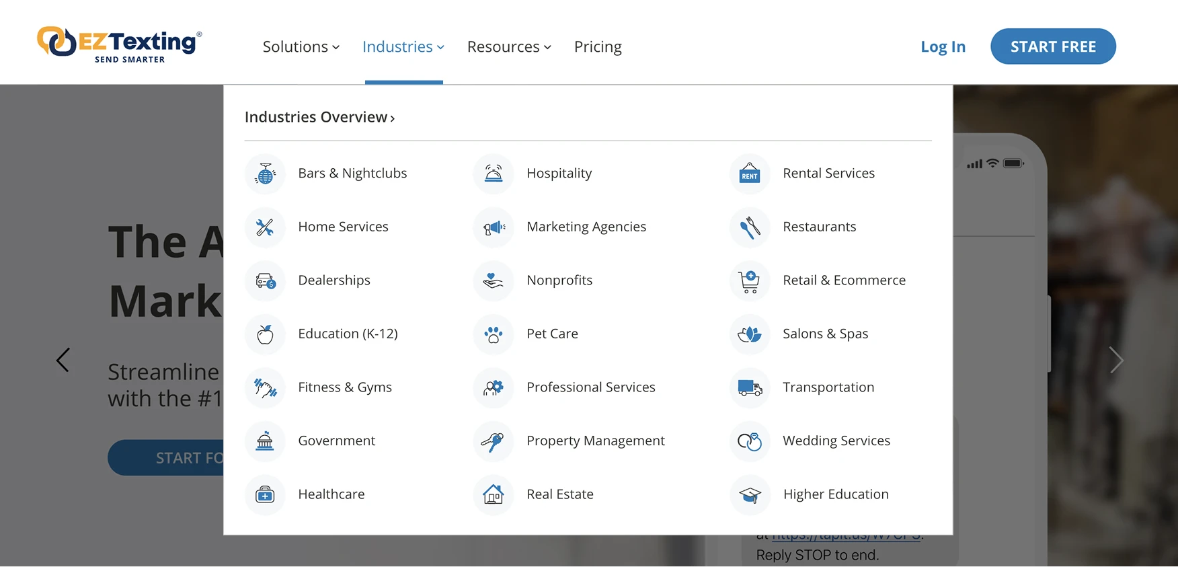Collapse the Industries dropdown menu

(x=403, y=46)
